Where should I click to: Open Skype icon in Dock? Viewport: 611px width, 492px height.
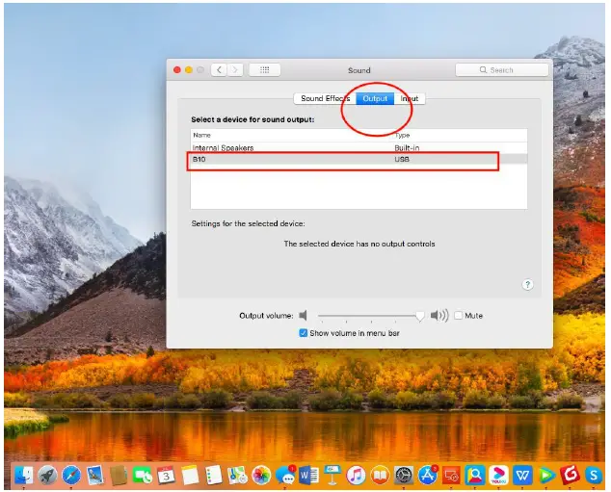tap(594, 476)
